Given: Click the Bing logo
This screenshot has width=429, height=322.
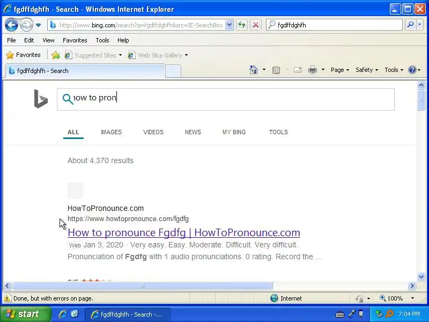Looking at the screenshot, I should point(41,99).
